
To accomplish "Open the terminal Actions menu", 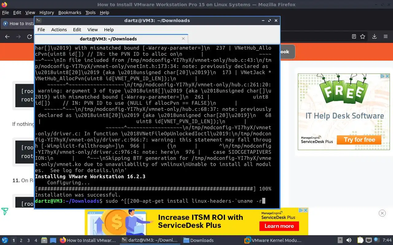I will click(59, 29).
